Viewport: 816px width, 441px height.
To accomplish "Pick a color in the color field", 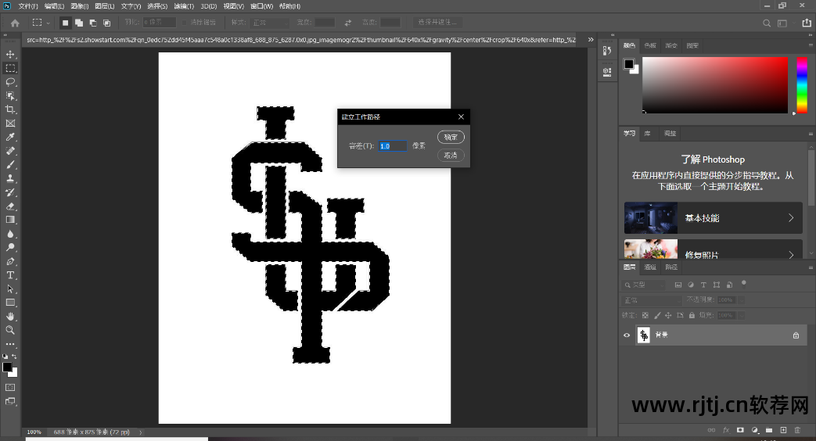I will pos(715,85).
